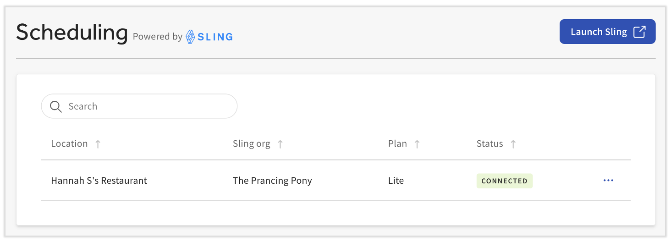This screenshot has height=242, width=671.
Task: Open the three-dot row actions menu
Action: tap(608, 181)
